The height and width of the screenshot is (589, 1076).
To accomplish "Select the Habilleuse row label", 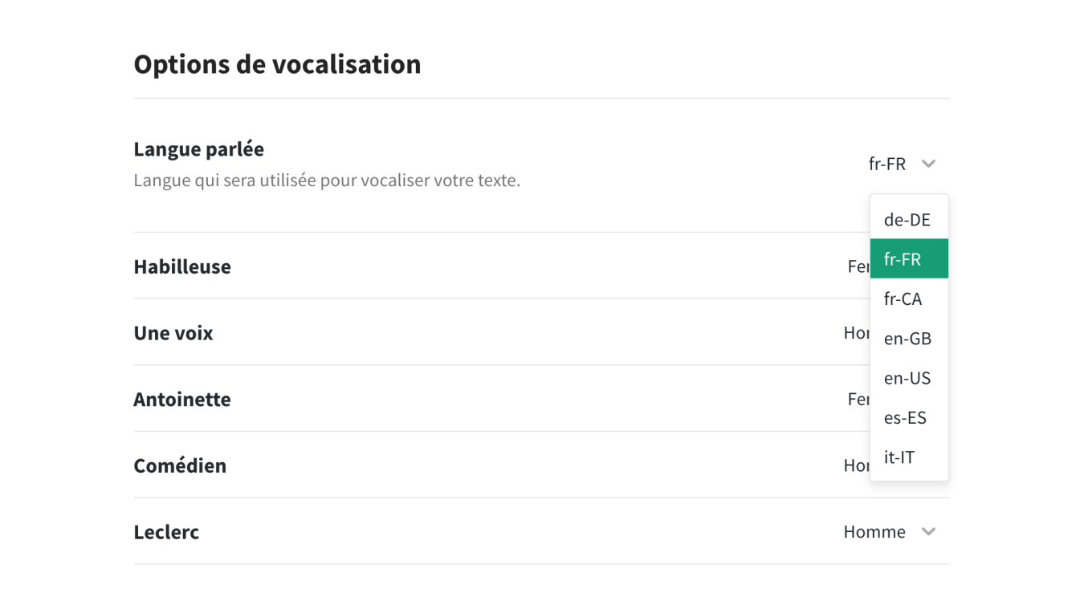I will click(182, 266).
